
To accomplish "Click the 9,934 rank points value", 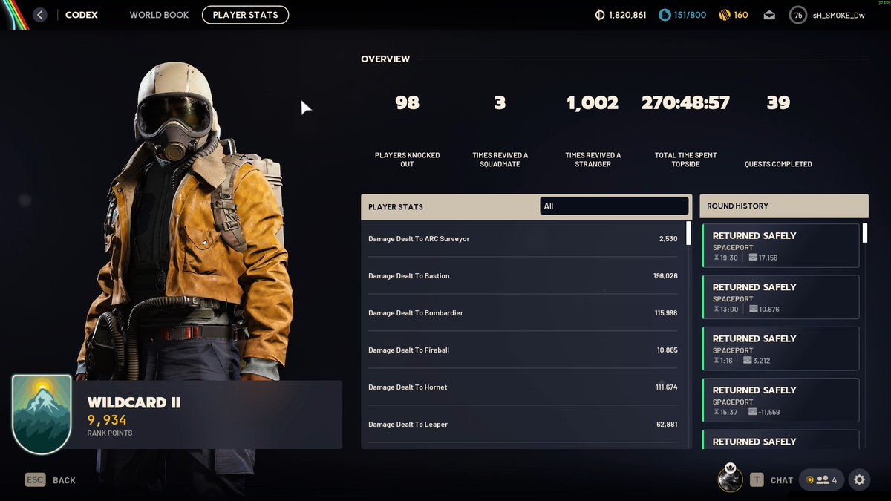I will [106, 420].
